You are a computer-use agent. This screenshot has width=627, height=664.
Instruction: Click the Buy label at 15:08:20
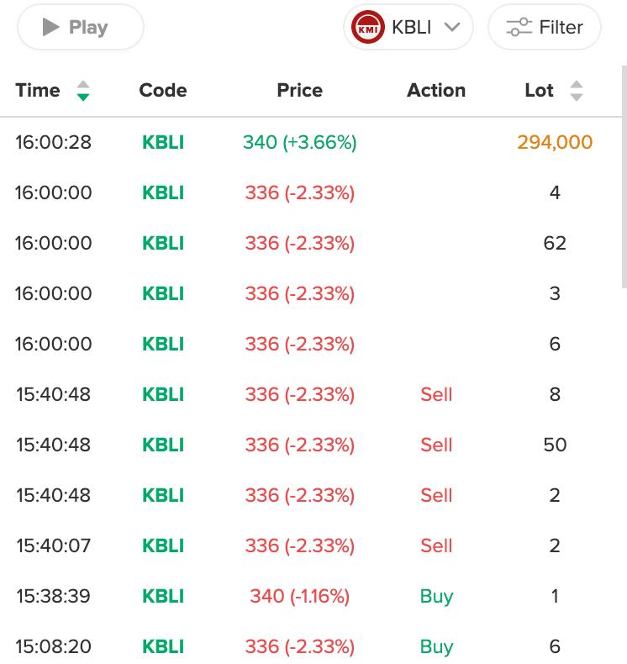(x=436, y=646)
